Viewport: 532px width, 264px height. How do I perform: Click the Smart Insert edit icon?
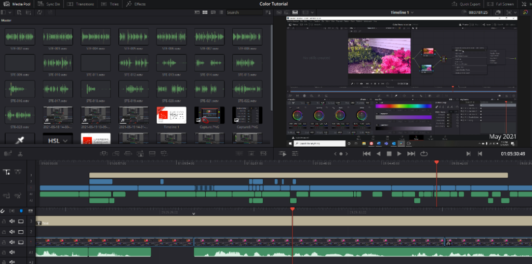point(104,154)
